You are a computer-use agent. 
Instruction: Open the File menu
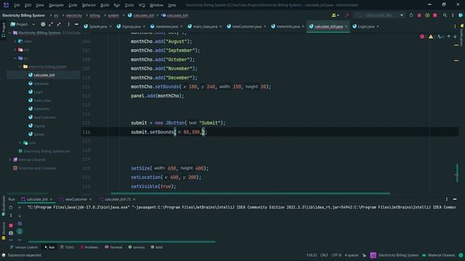click(17, 5)
